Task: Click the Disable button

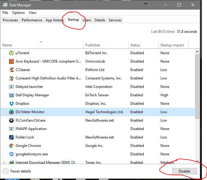Action: [x=184, y=171]
